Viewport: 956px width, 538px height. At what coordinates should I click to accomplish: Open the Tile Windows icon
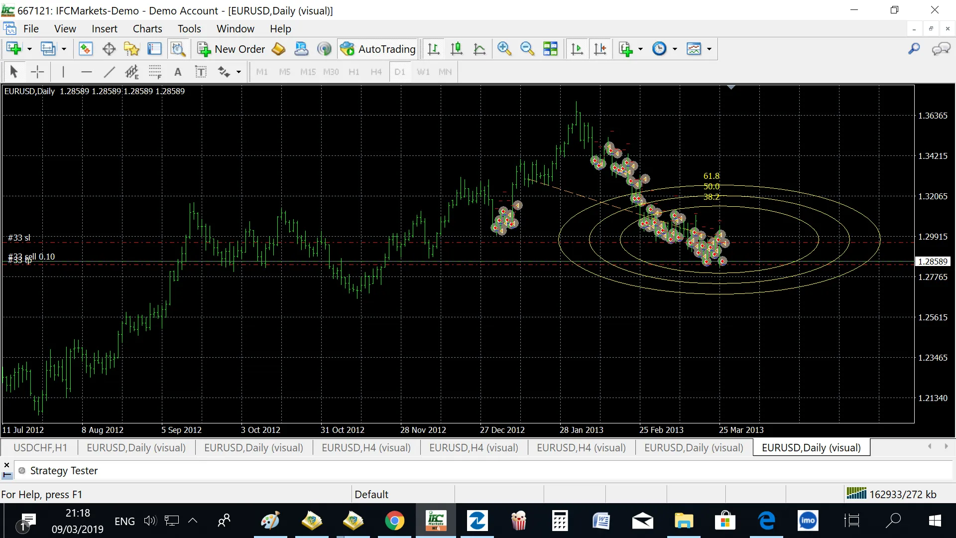(550, 49)
